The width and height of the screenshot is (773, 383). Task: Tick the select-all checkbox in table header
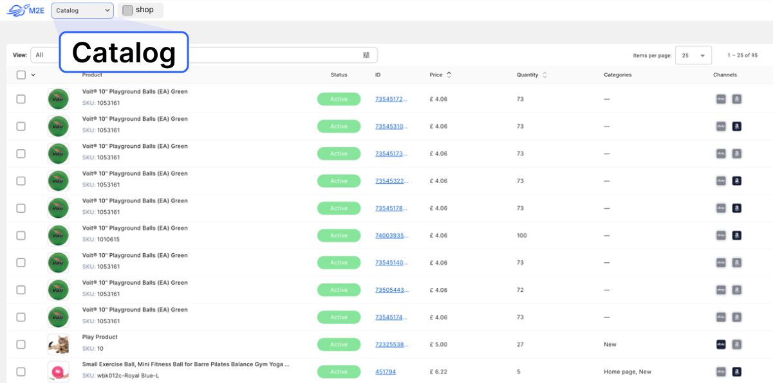21,75
